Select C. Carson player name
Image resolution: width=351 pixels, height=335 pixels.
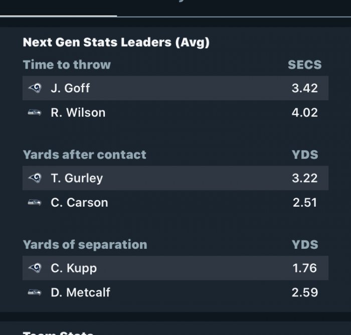coord(79,203)
